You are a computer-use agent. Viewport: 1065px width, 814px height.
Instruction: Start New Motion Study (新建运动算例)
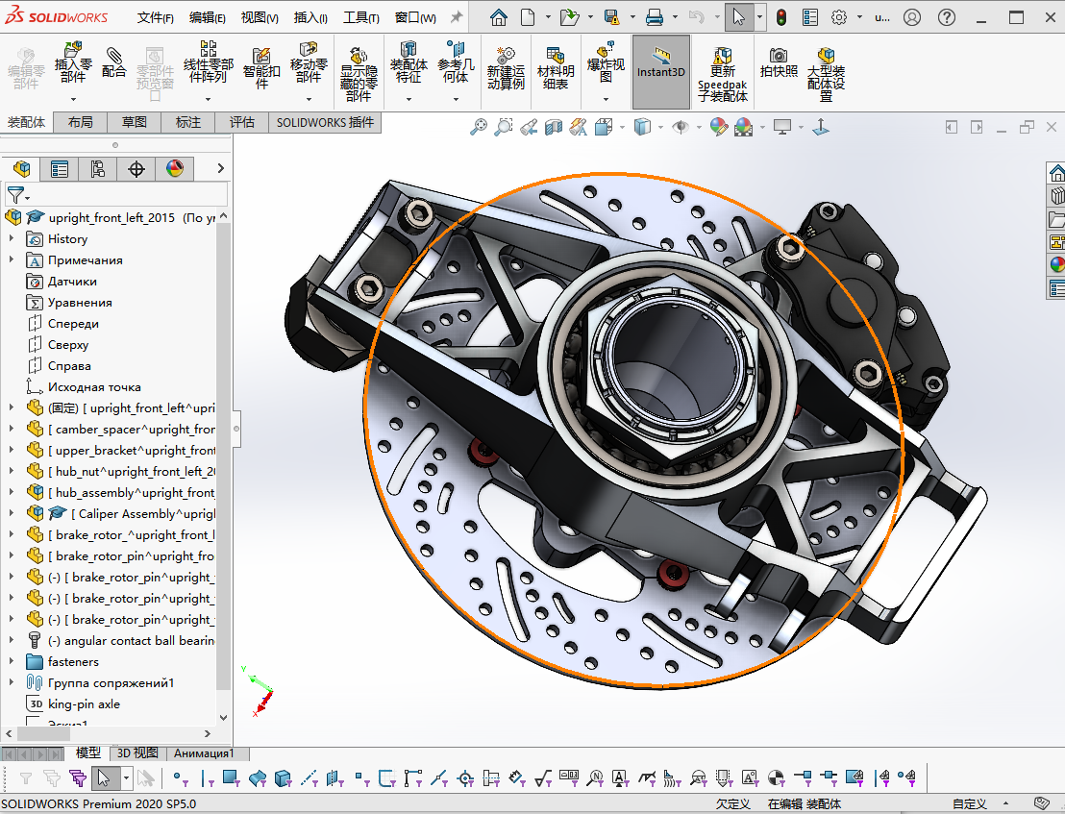coord(506,68)
